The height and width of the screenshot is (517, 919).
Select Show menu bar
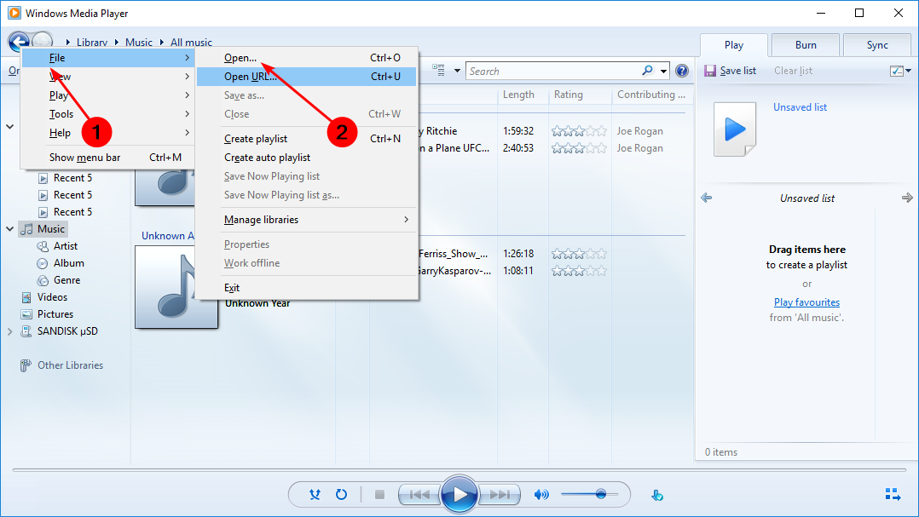tap(109, 157)
